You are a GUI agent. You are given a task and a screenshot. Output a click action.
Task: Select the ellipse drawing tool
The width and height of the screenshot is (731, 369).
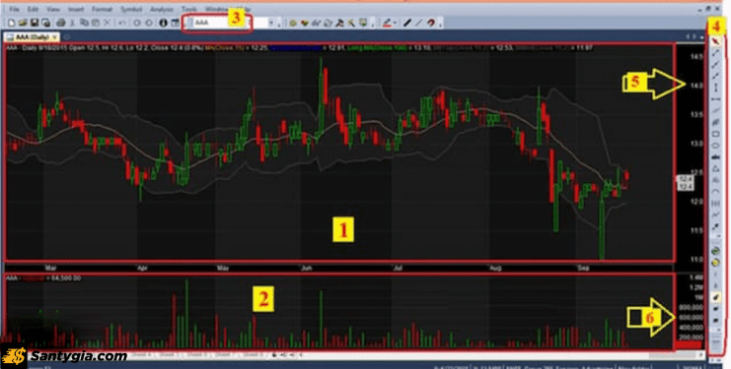point(715,146)
